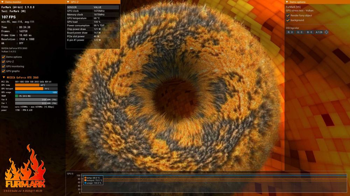350x196 pixels.
Task: Click the min/max/avg FPS line
Action: pyautogui.click(x=18, y=22)
